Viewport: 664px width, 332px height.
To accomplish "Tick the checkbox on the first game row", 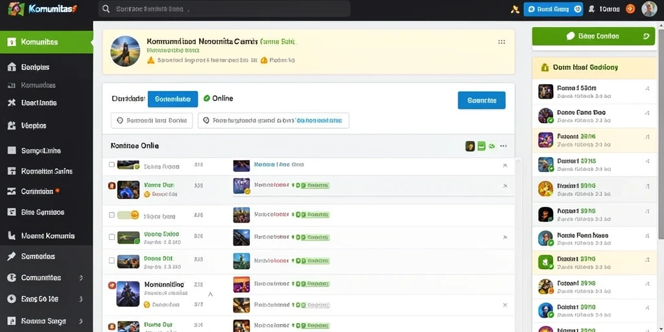I will tap(112, 164).
